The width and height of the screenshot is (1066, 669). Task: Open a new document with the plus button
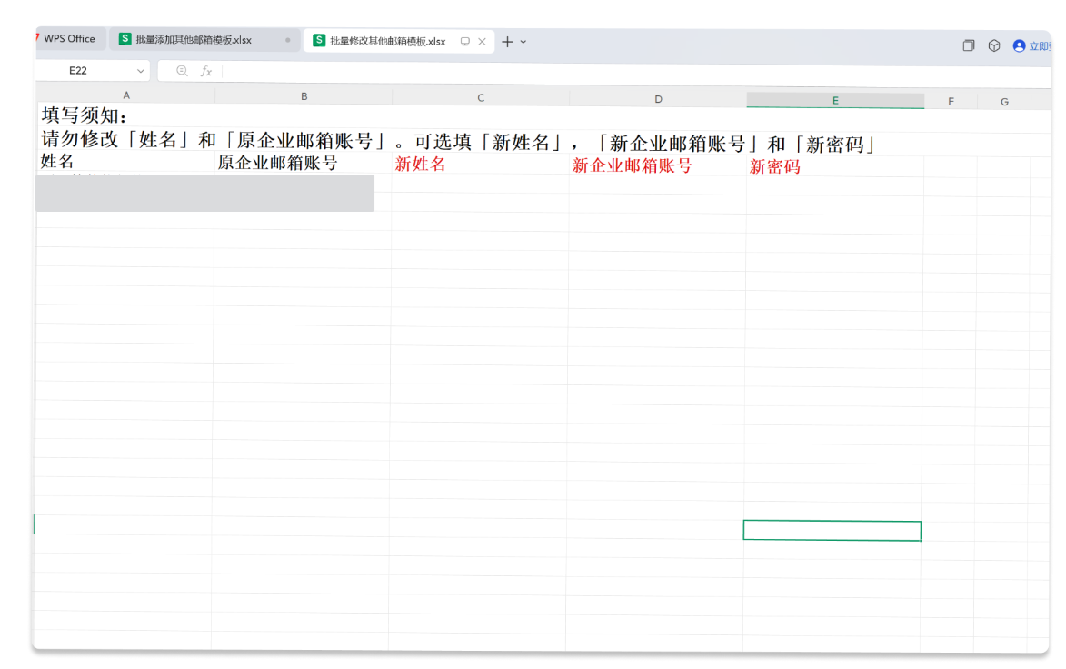[x=505, y=42]
